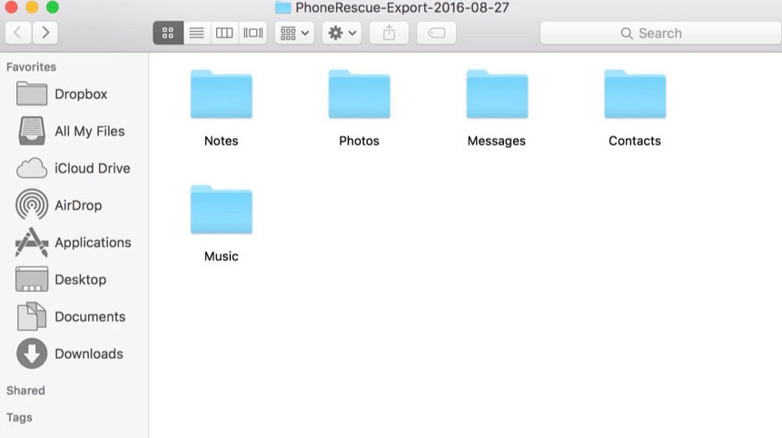Click the edit tags toolbar button

click(436, 33)
